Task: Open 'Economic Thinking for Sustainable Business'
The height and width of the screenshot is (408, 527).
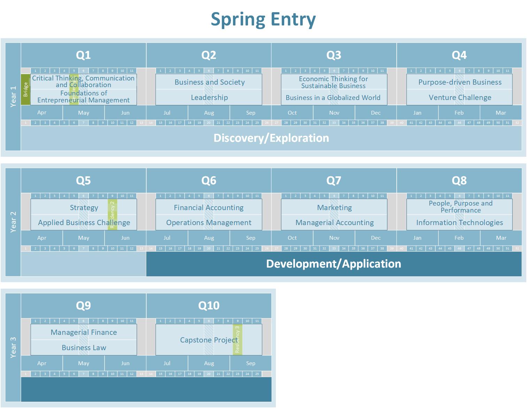Action: point(334,82)
